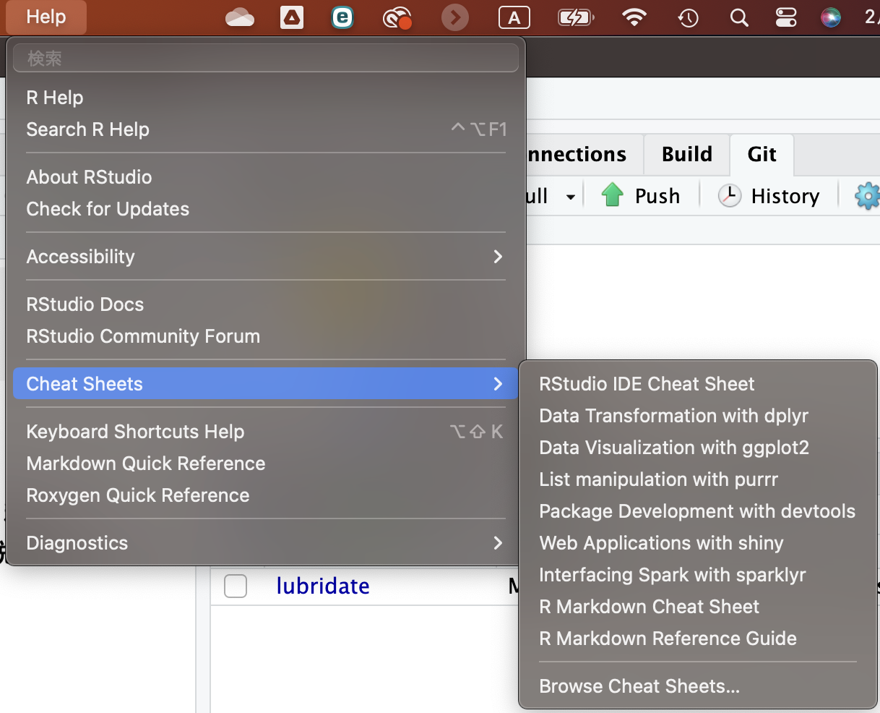Viewport: 880px width, 713px height.
Task: Choose R Help from the Help menu
Action: pos(266,98)
